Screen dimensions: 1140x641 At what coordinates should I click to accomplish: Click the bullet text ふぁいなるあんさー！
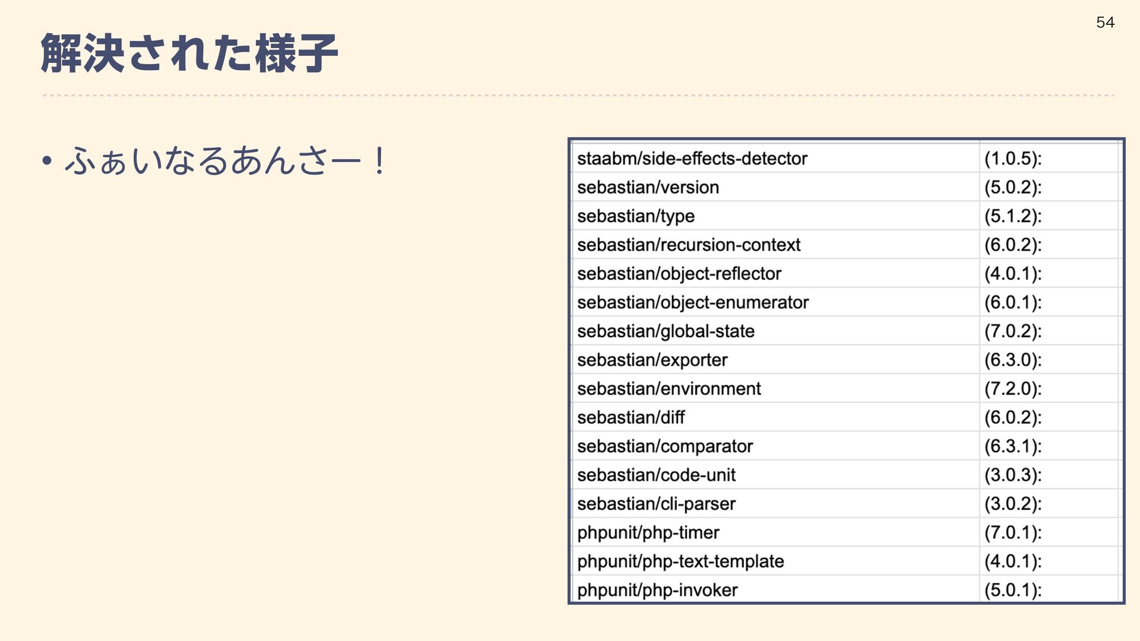click(226, 161)
